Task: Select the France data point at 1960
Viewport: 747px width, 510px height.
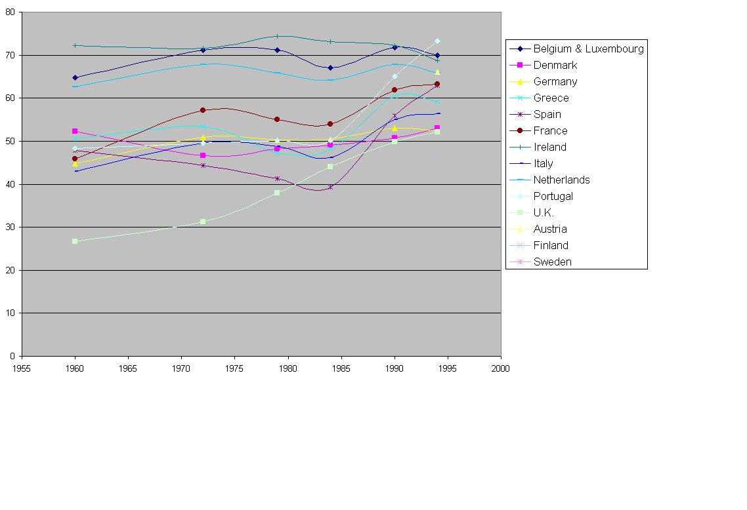Action: (x=75, y=159)
